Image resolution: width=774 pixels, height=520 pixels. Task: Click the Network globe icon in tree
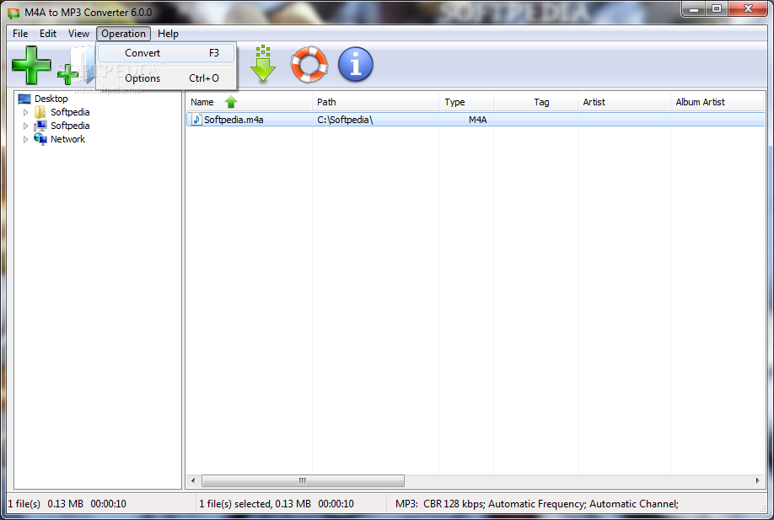click(40, 139)
